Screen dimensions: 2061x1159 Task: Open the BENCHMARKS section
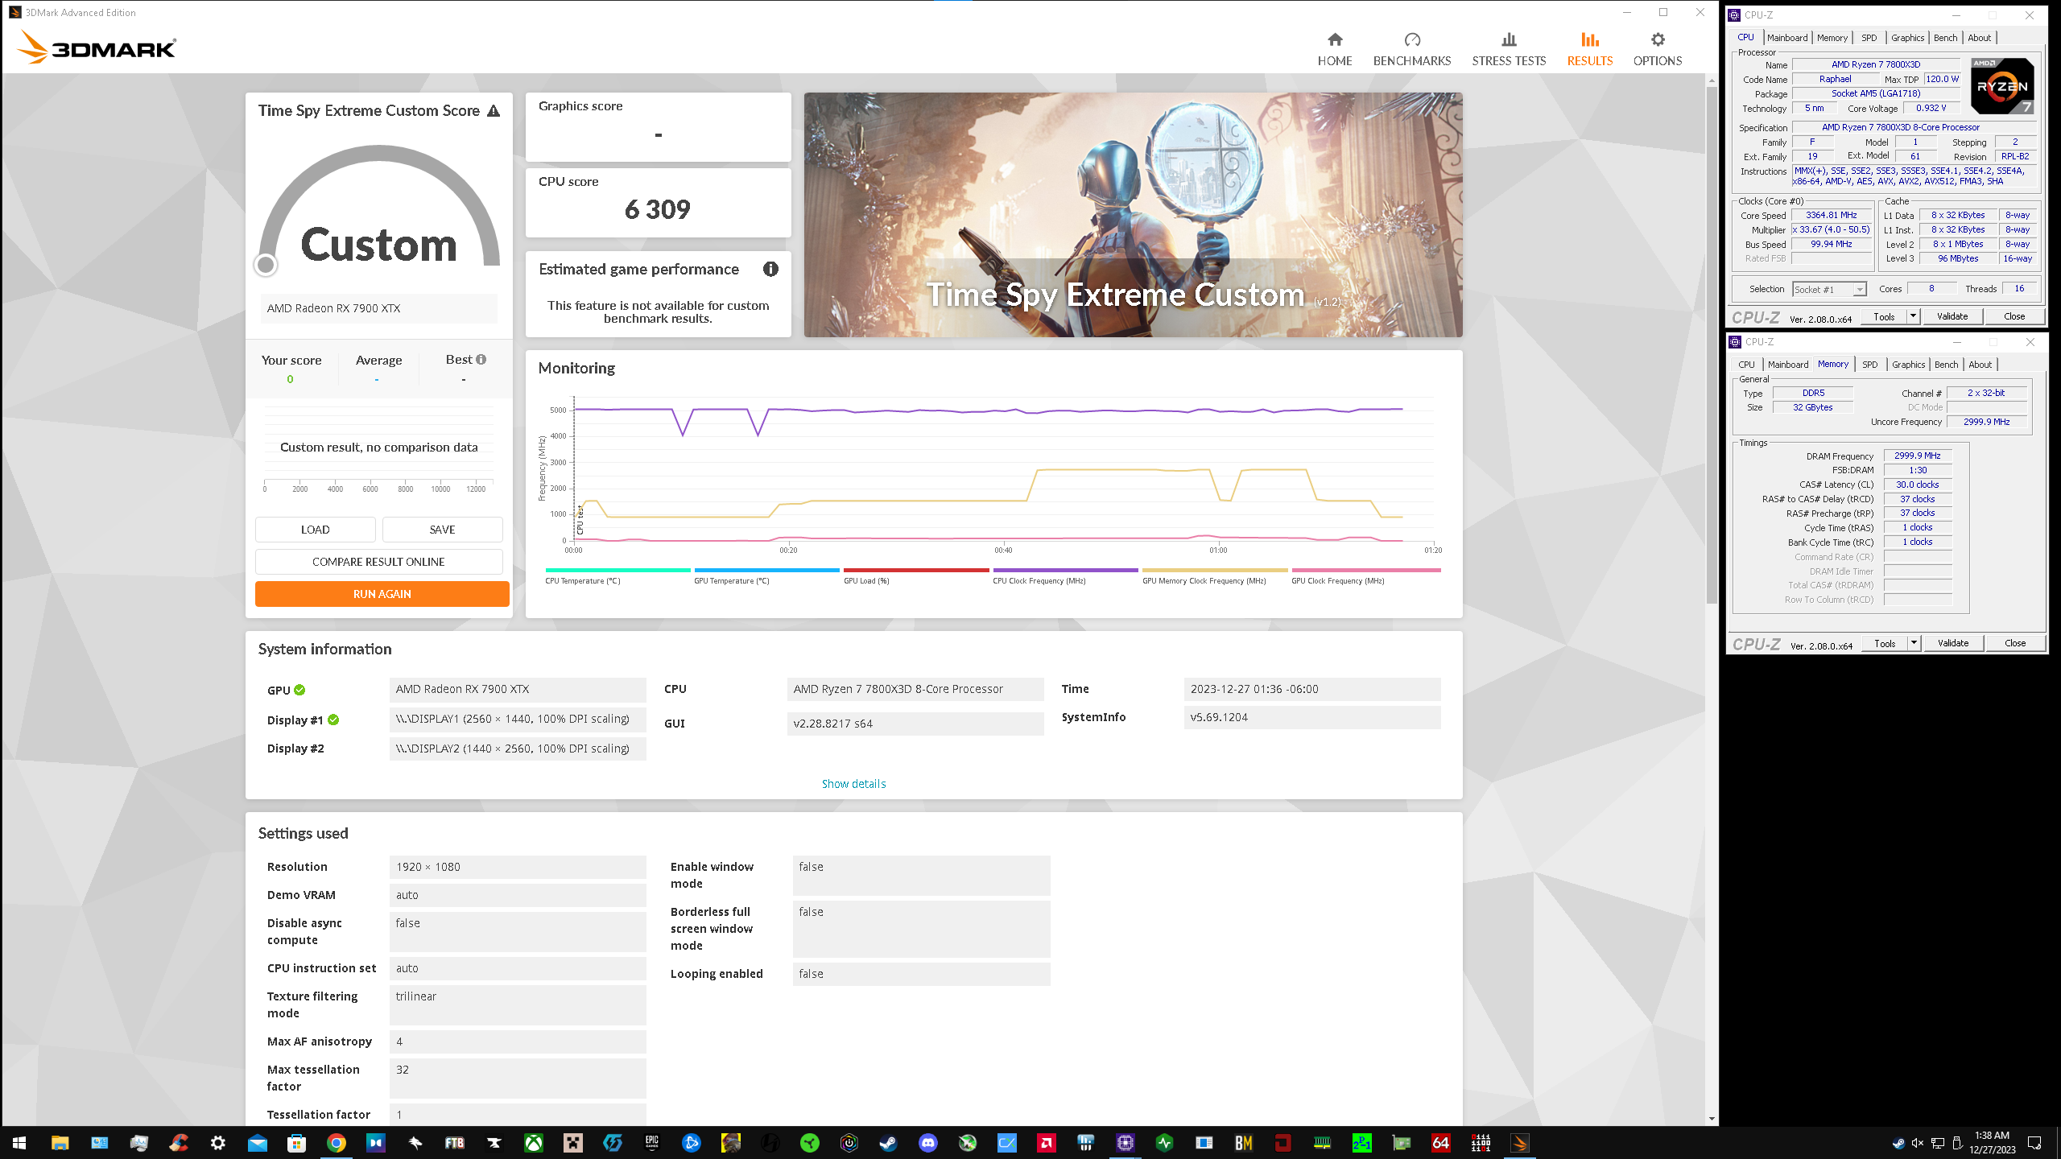pyautogui.click(x=1411, y=49)
